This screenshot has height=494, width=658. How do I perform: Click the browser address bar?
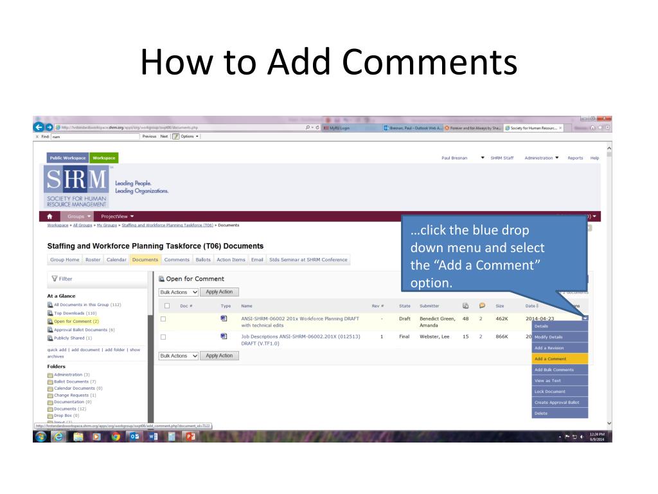(x=181, y=127)
